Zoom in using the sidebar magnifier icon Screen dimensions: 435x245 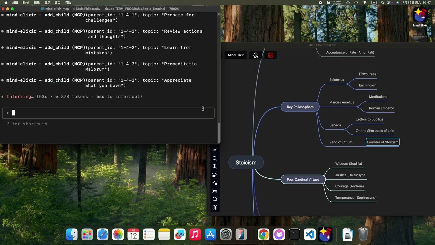215,166
